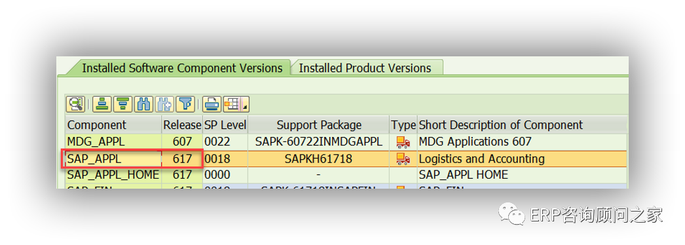Open type icon in MDG_APPL row

(x=403, y=141)
